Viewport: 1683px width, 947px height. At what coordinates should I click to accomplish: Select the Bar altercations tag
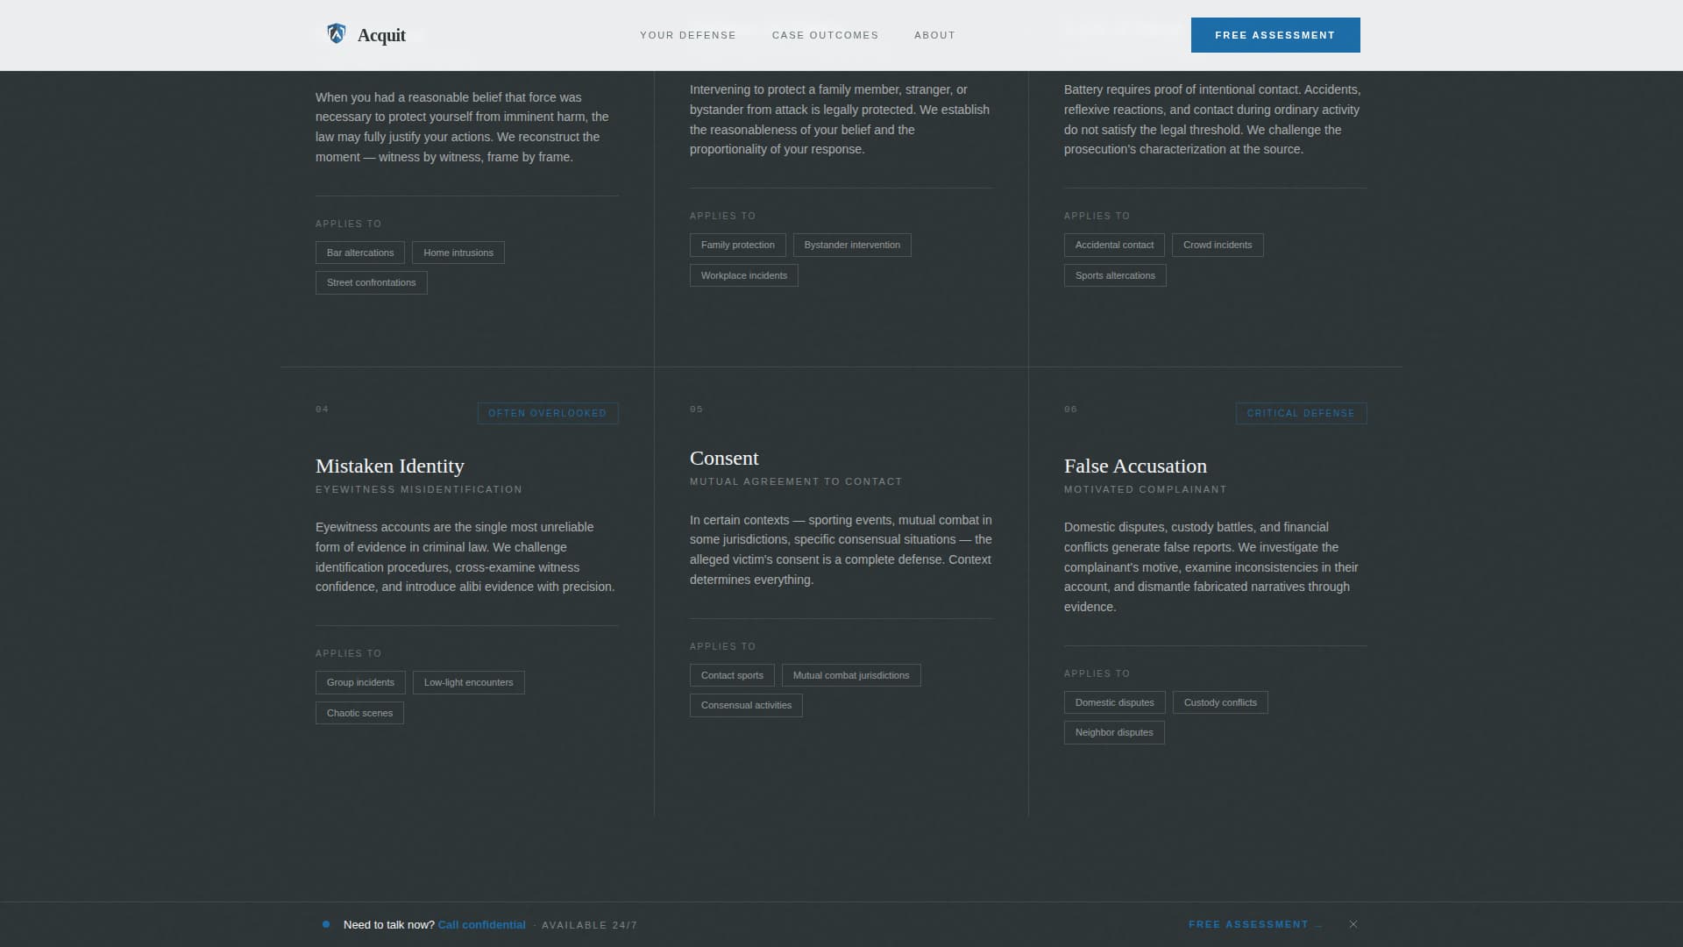(x=359, y=253)
